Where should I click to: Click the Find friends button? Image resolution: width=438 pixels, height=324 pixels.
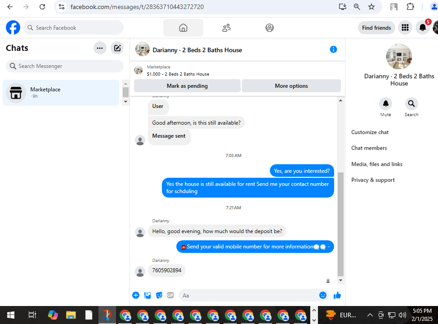[376, 28]
